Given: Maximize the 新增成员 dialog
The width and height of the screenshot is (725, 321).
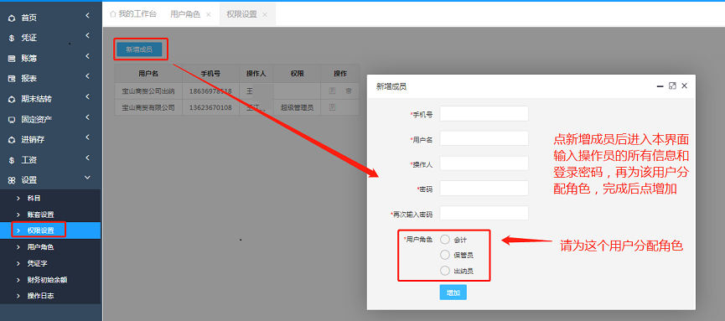Looking at the screenshot, I should pos(672,85).
